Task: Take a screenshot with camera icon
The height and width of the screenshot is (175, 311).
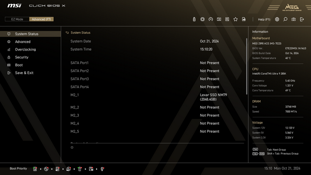Action: click(x=293, y=19)
